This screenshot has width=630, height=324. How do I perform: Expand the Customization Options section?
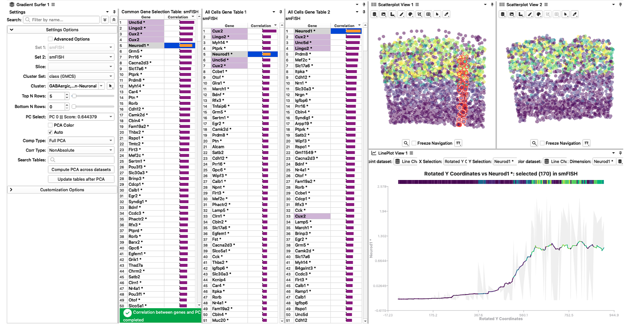[11, 190]
